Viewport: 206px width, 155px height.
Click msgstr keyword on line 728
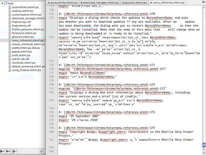pos(63,77)
